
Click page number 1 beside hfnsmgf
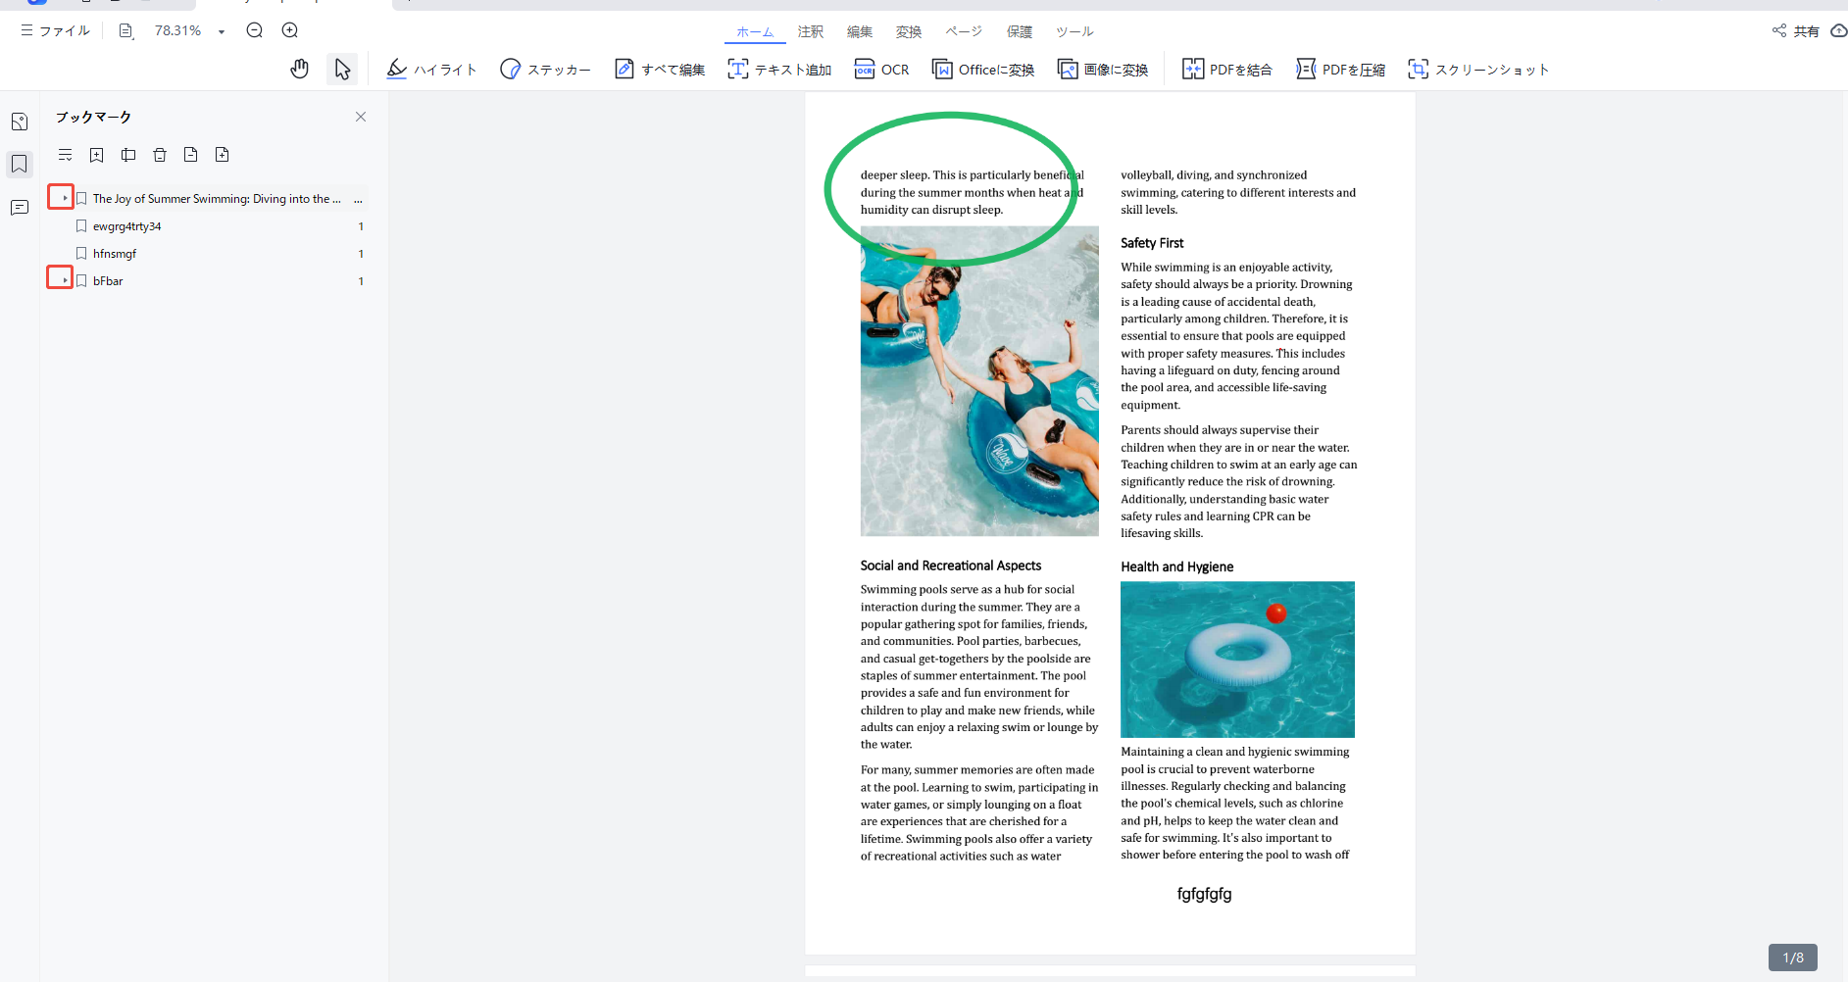tap(361, 254)
